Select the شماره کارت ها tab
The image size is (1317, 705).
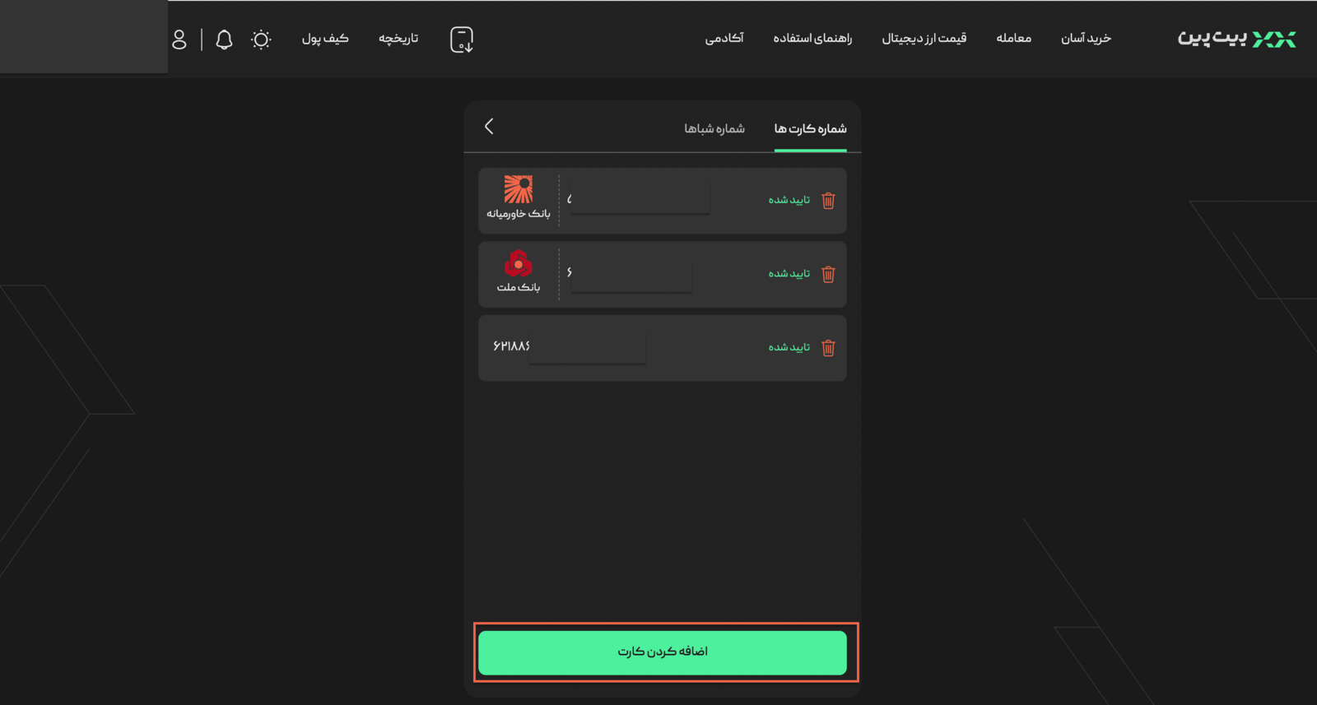pos(810,128)
